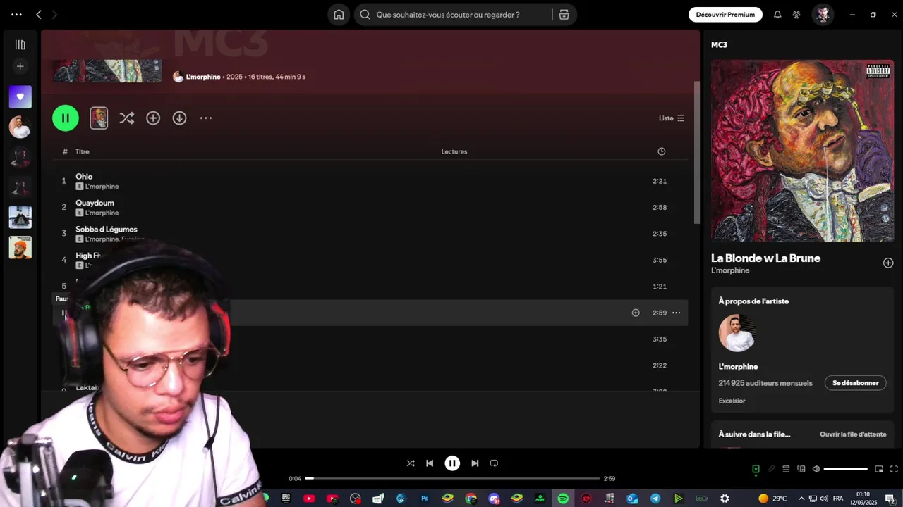Navigate back with the left arrow
The width and height of the screenshot is (903, 507).
coord(39,15)
